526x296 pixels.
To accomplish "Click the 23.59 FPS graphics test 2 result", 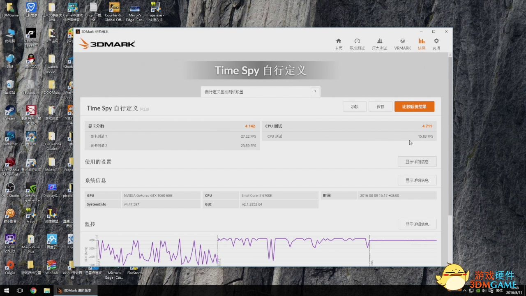I will click(248, 146).
